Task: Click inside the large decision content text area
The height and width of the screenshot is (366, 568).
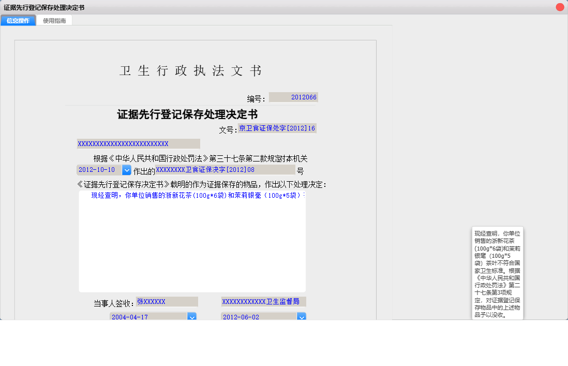Action: click(192, 243)
